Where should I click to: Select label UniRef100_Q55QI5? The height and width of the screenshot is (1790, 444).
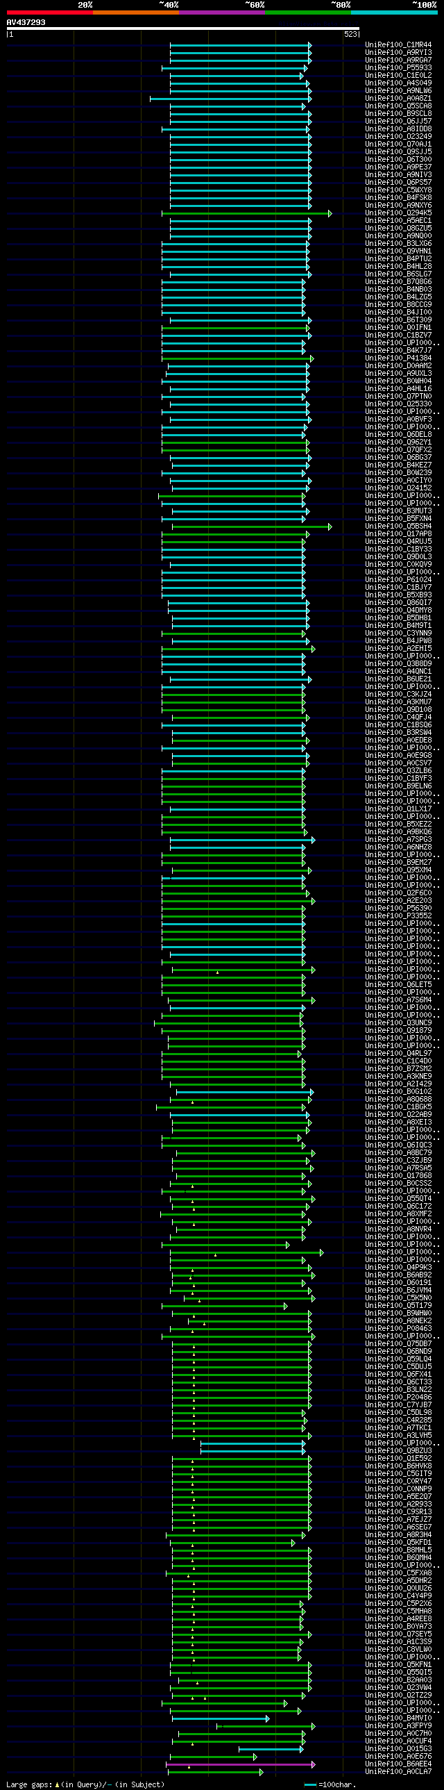(x=398, y=1673)
